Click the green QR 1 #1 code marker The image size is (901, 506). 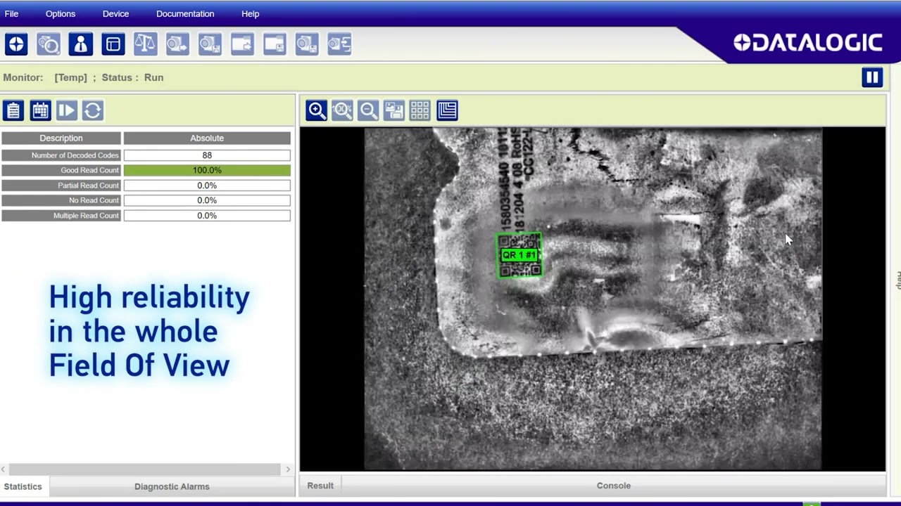(519, 255)
